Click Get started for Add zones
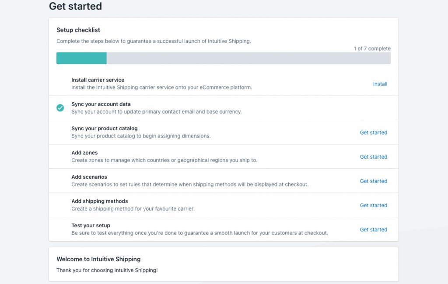Image resolution: width=448 pixels, height=284 pixels. 374,157
